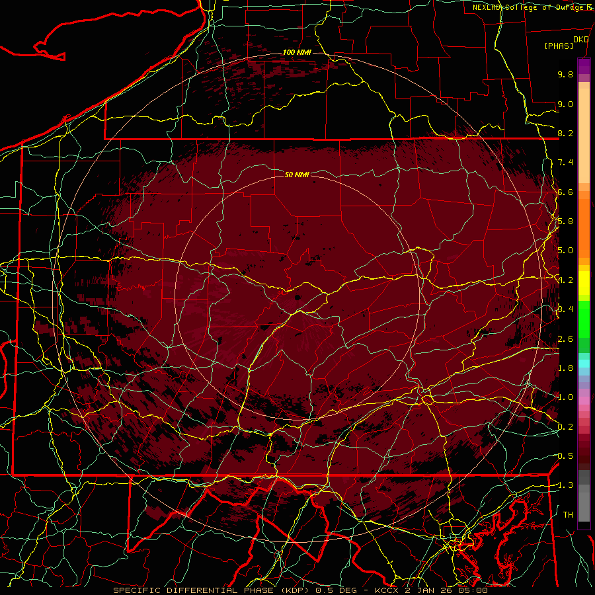Click the purple swatch atop the color scale
The image size is (595, 595).
[x=584, y=66]
